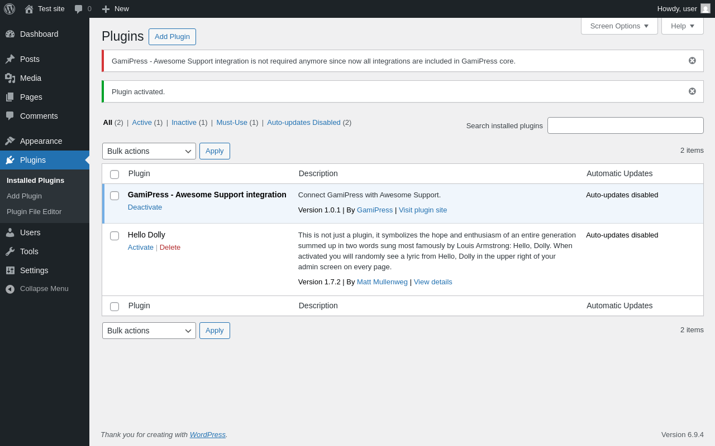715x446 pixels.
Task: Expand the Screen Options panel
Action: [619, 26]
